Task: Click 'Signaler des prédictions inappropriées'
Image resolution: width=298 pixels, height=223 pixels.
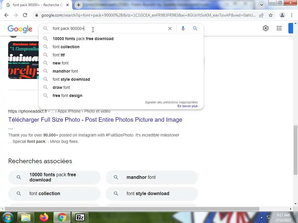Action: click(x=171, y=102)
